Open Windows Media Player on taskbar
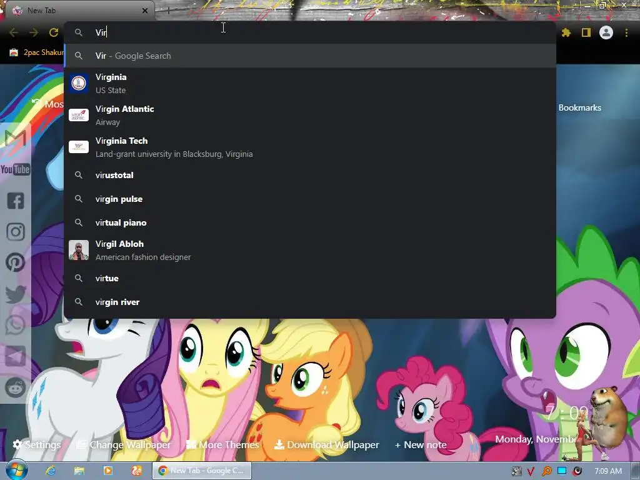This screenshot has height=480, width=640. pos(108,471)
